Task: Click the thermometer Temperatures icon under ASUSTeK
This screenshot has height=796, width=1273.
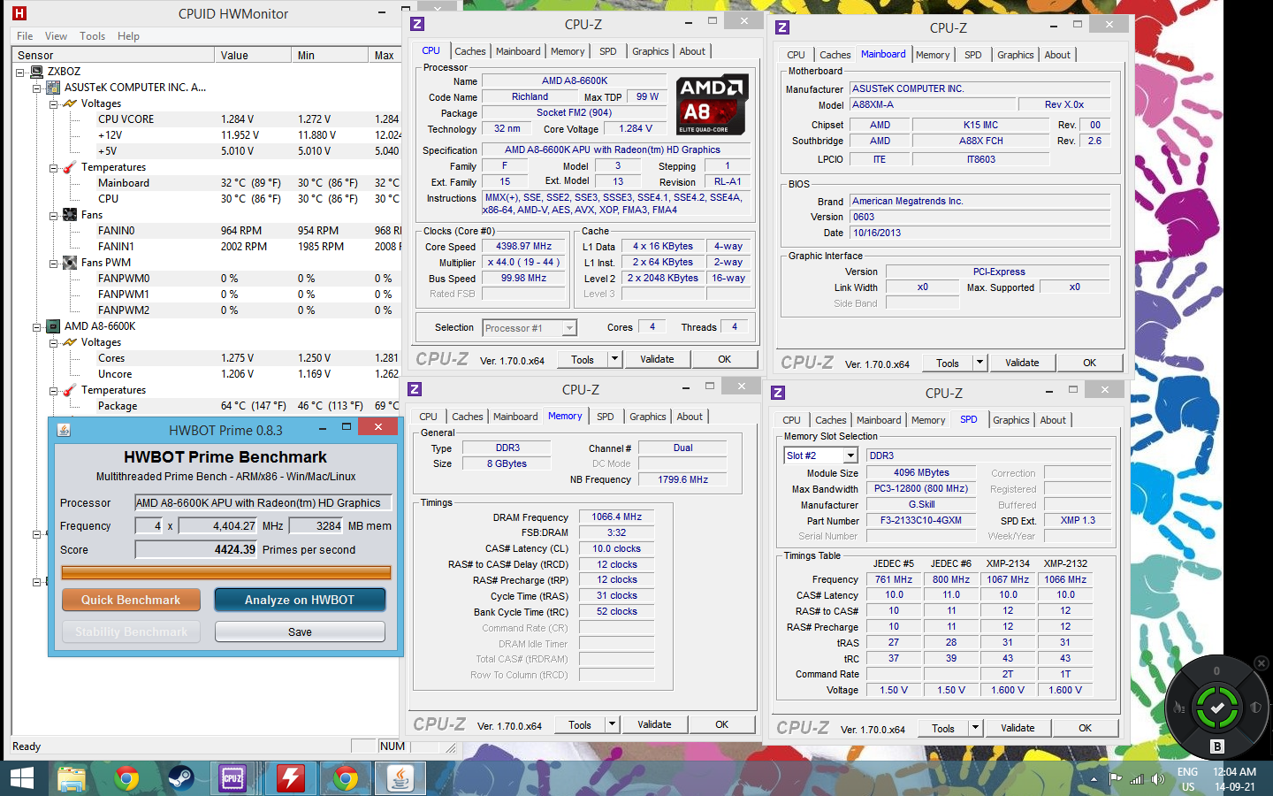Action: 70,167
